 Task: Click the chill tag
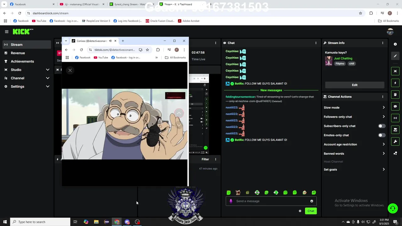[351, 64]
